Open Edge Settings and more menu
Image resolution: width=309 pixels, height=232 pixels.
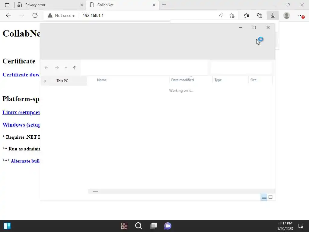[x=301, y=15]
